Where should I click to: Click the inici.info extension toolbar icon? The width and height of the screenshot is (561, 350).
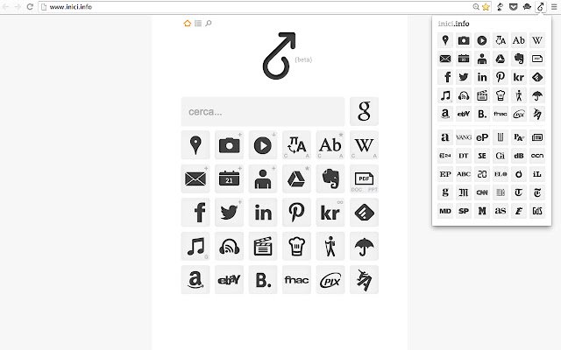[540, 7]
